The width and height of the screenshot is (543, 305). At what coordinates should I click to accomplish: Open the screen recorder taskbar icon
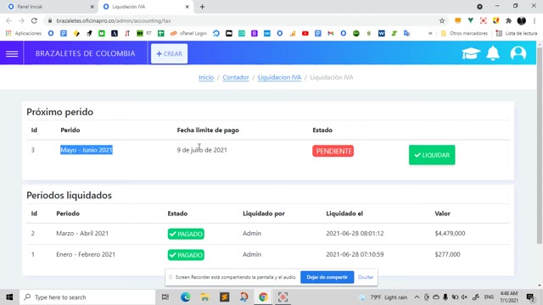283,297
